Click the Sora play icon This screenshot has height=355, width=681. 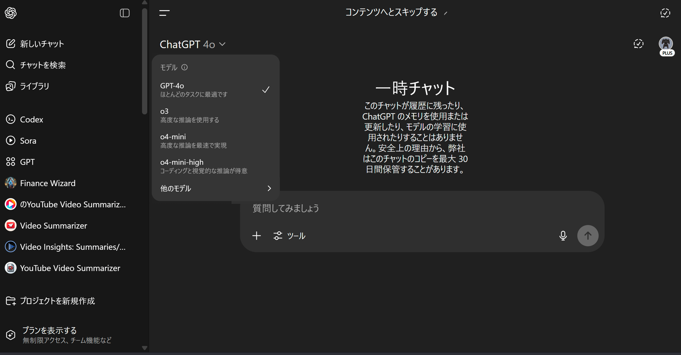tap(11, 140)
